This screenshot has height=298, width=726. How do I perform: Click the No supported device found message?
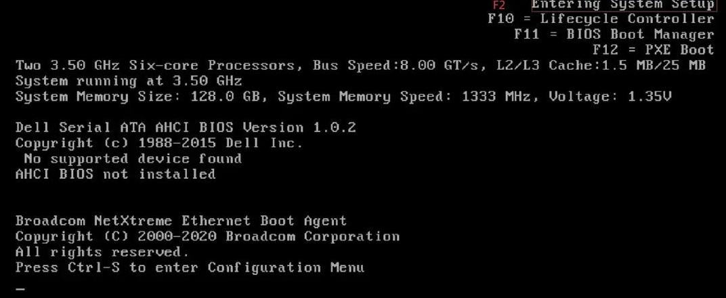[x=133, y=158]
